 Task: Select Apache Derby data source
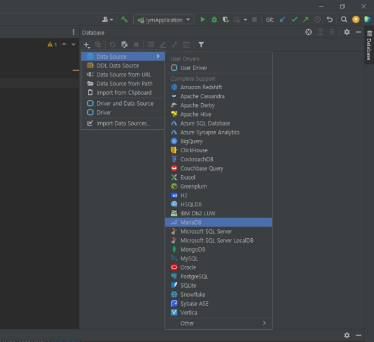219,106
